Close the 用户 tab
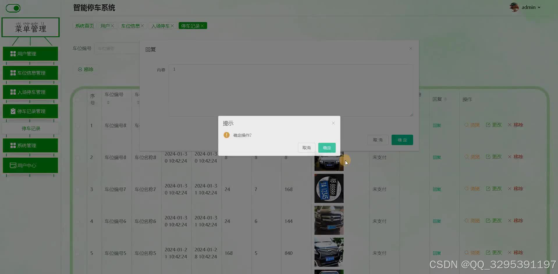 pyautogui.click(x=112, y=26)
